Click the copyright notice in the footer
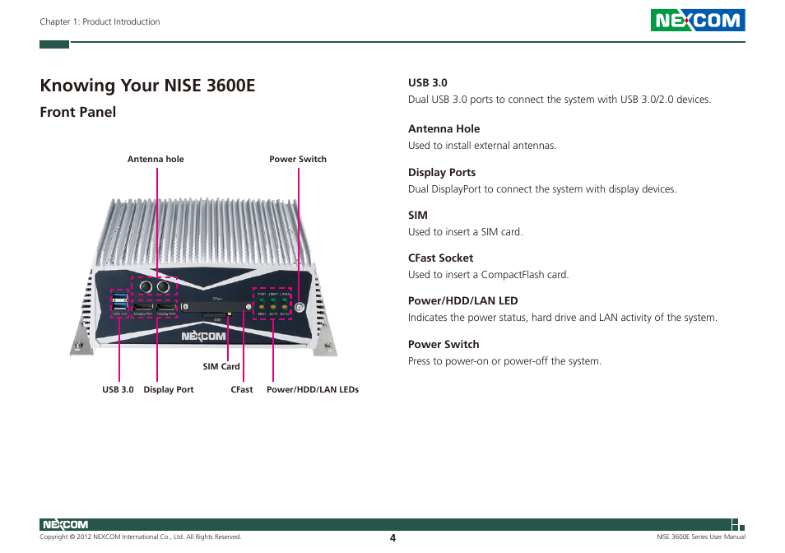785x553 pixels. tap(140, 537)
